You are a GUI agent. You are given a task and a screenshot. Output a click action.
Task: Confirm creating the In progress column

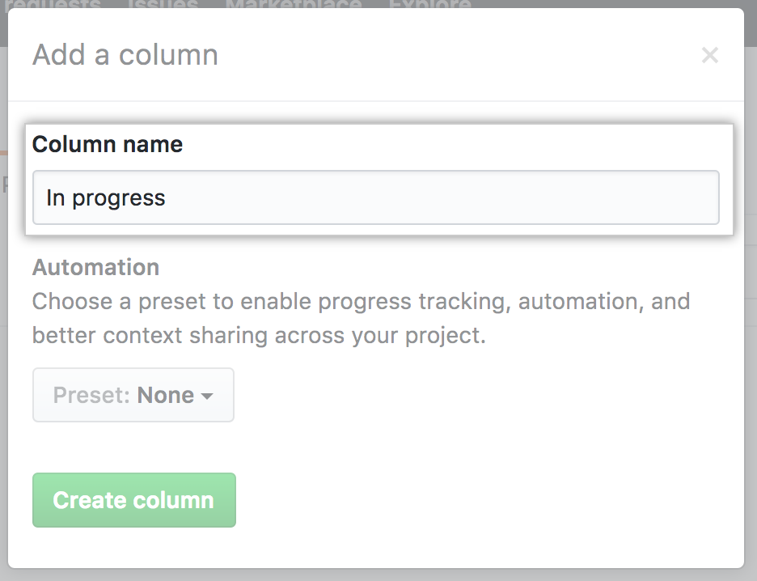[133, 500]
